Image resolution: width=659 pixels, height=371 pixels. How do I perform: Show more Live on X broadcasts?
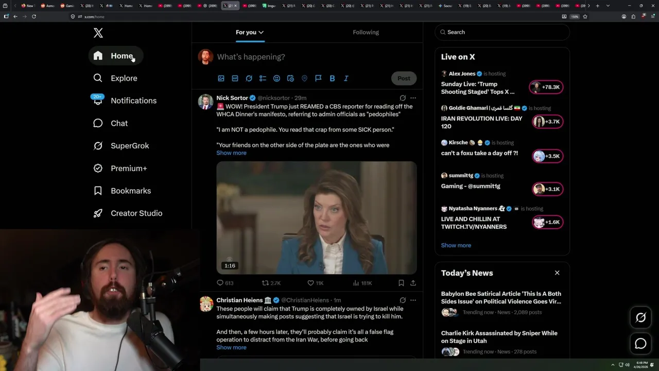tap(456, 245)
